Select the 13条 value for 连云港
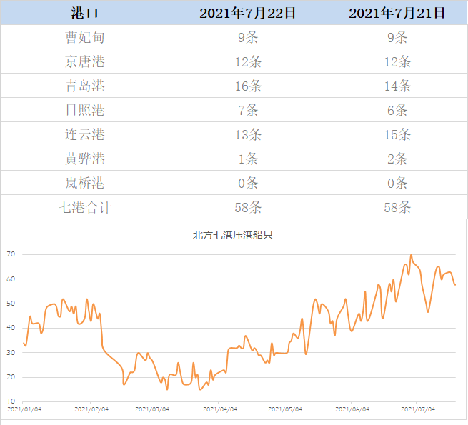The height and width of the screenshot is (425, 468). point(248,134)
